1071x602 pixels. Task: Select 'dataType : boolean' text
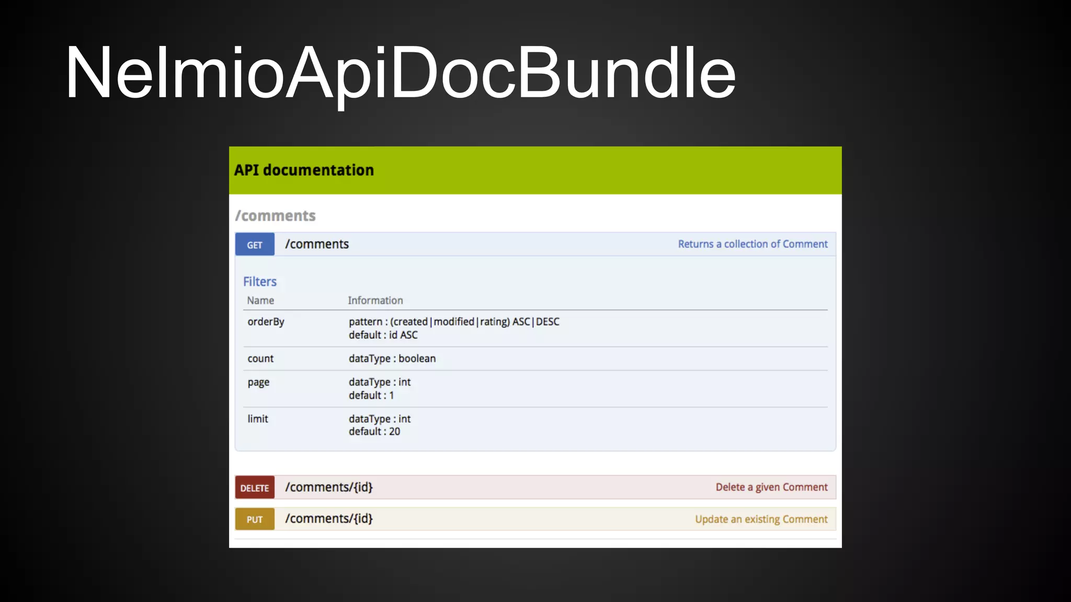coord(392,358)
